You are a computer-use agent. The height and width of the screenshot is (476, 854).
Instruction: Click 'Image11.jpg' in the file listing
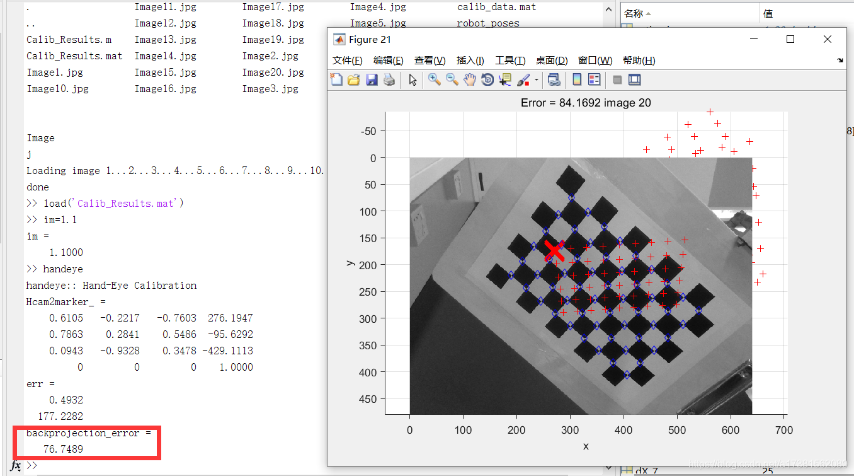point(165,7)
